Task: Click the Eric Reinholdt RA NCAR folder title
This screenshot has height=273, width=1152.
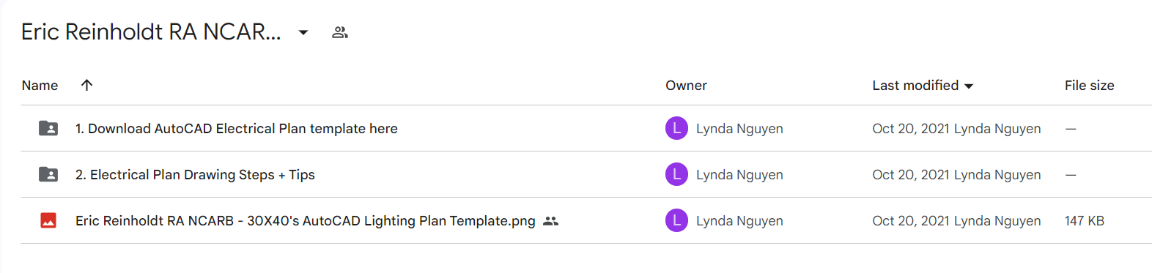Action: coord(151,32)
